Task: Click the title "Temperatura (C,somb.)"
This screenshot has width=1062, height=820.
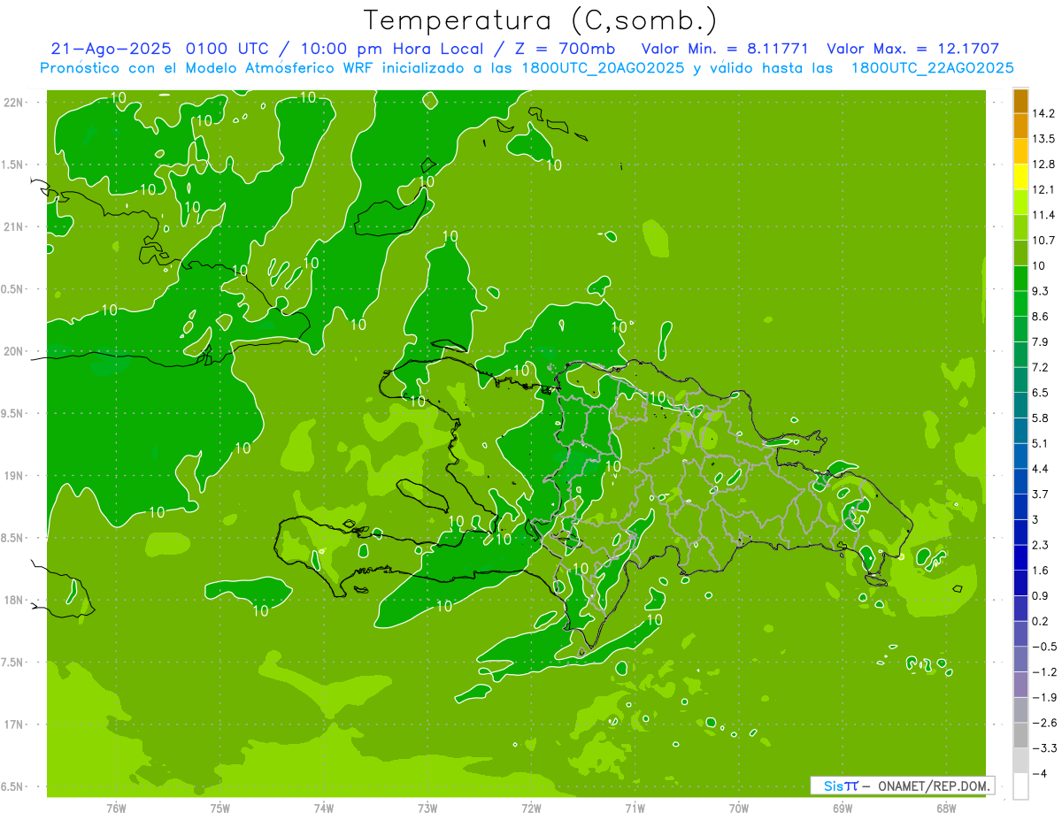Action: click(x=541, y=20)
